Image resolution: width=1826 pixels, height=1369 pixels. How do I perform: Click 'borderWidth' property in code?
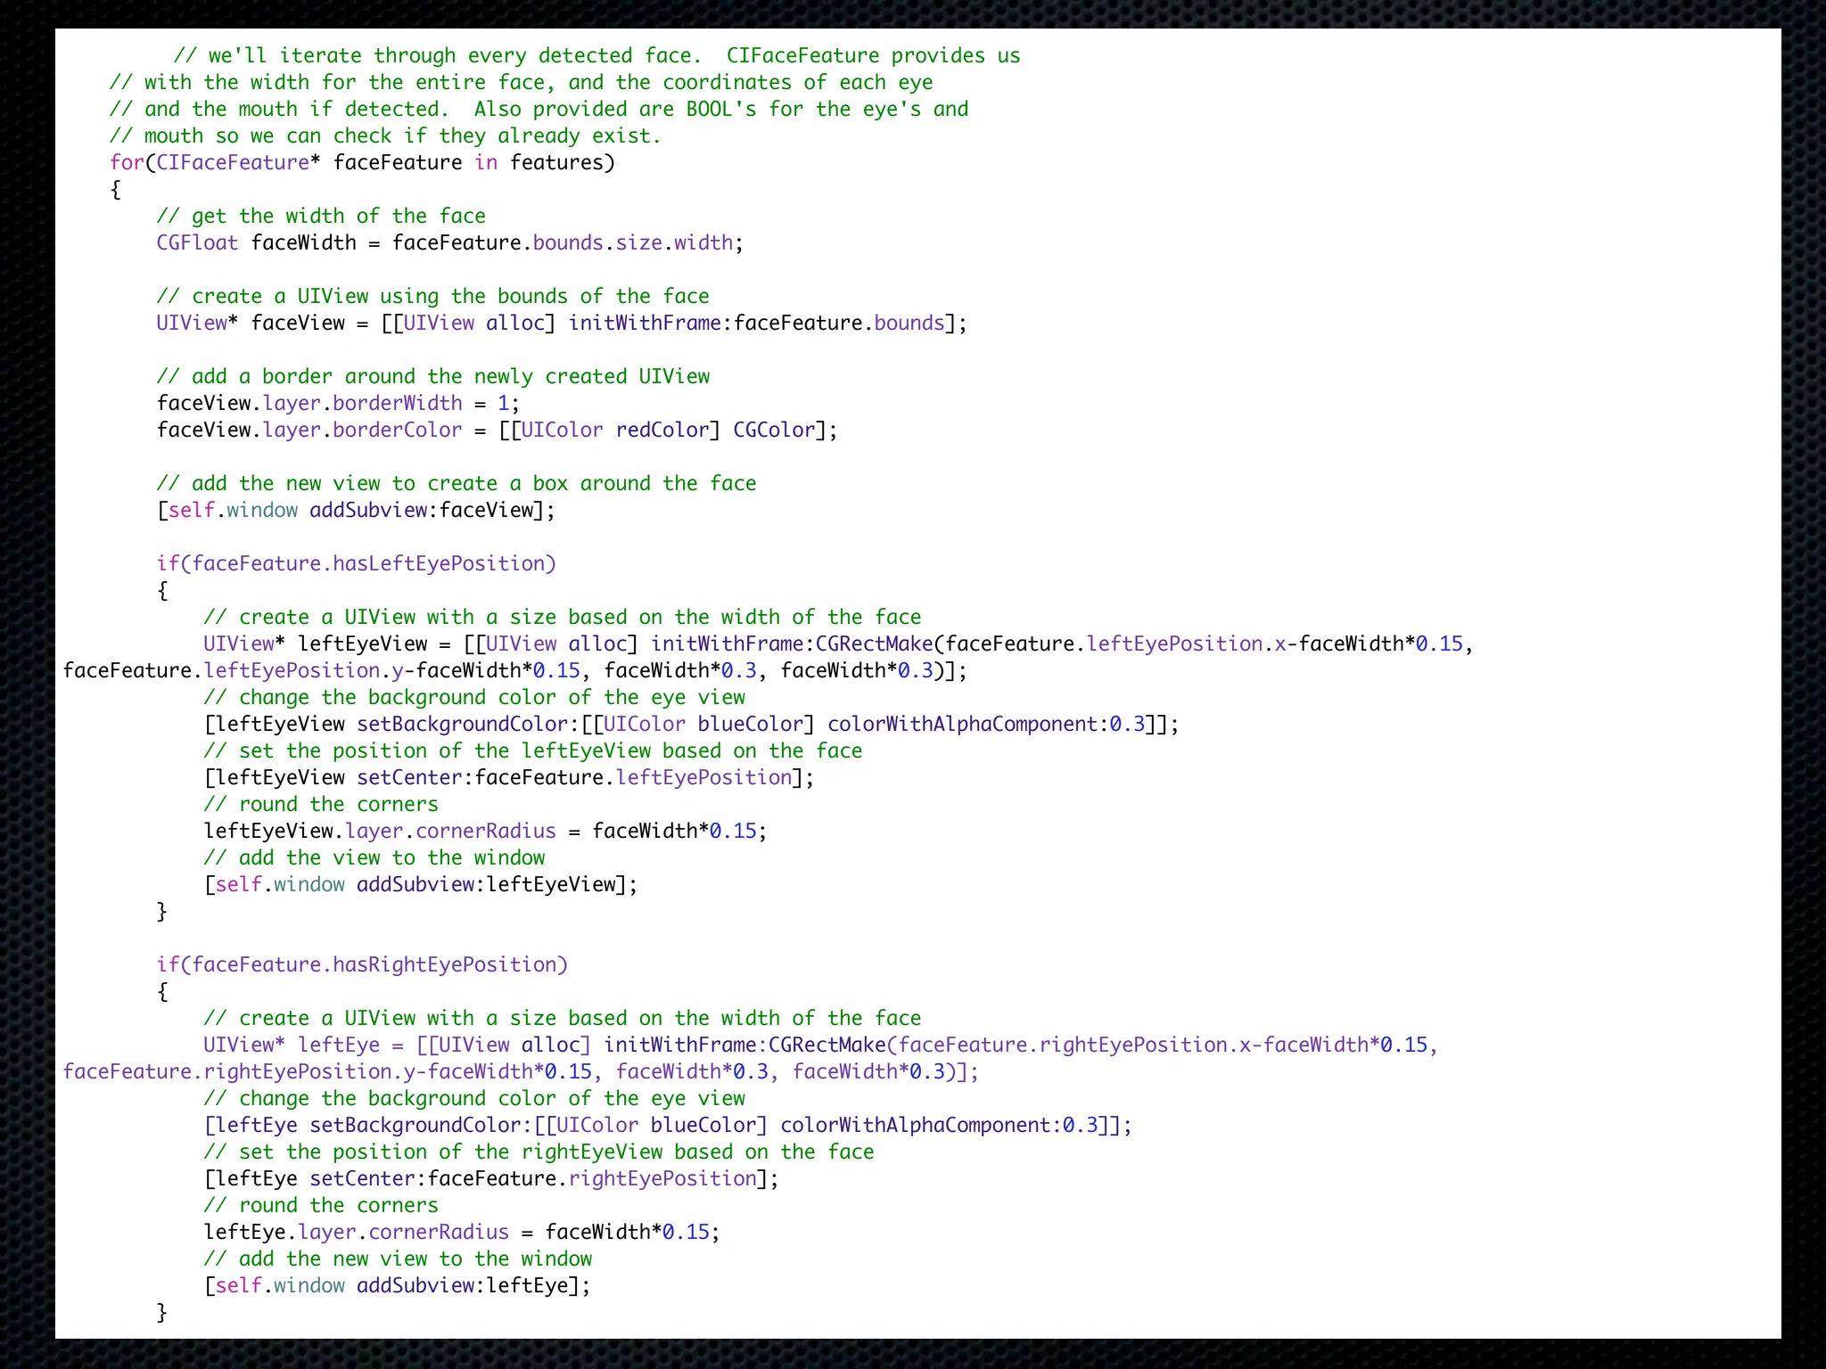pyautogui.click(x=397, y=403)
